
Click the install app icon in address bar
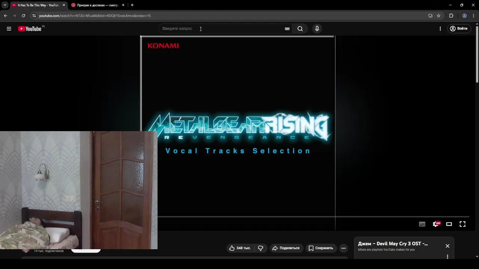[430, 16]
